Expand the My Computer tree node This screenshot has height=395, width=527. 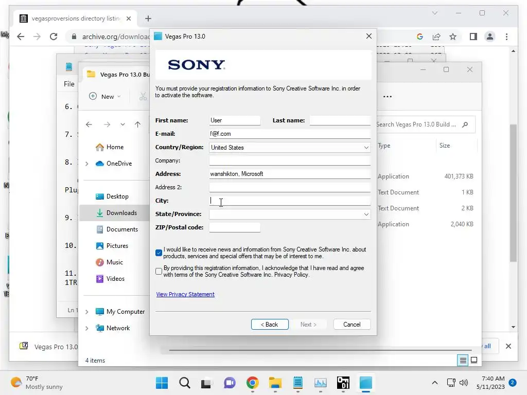coord(87,312)
